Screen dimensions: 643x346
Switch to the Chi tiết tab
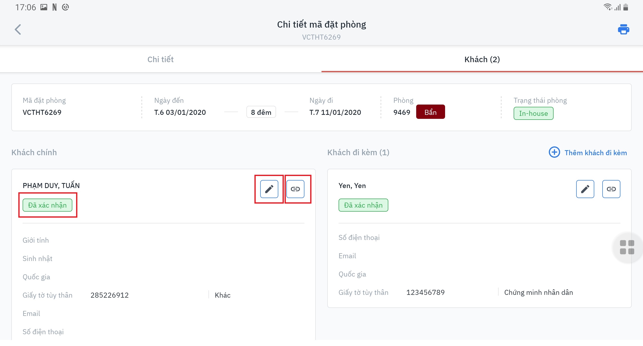pos(160,59)
